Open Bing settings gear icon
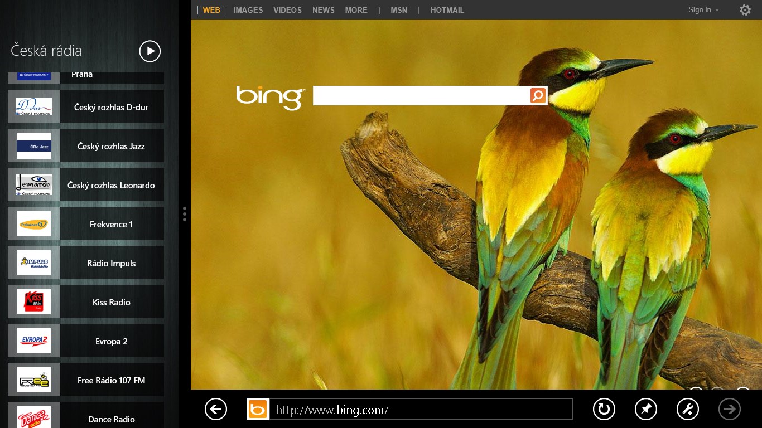 click(x=745, y=10)
